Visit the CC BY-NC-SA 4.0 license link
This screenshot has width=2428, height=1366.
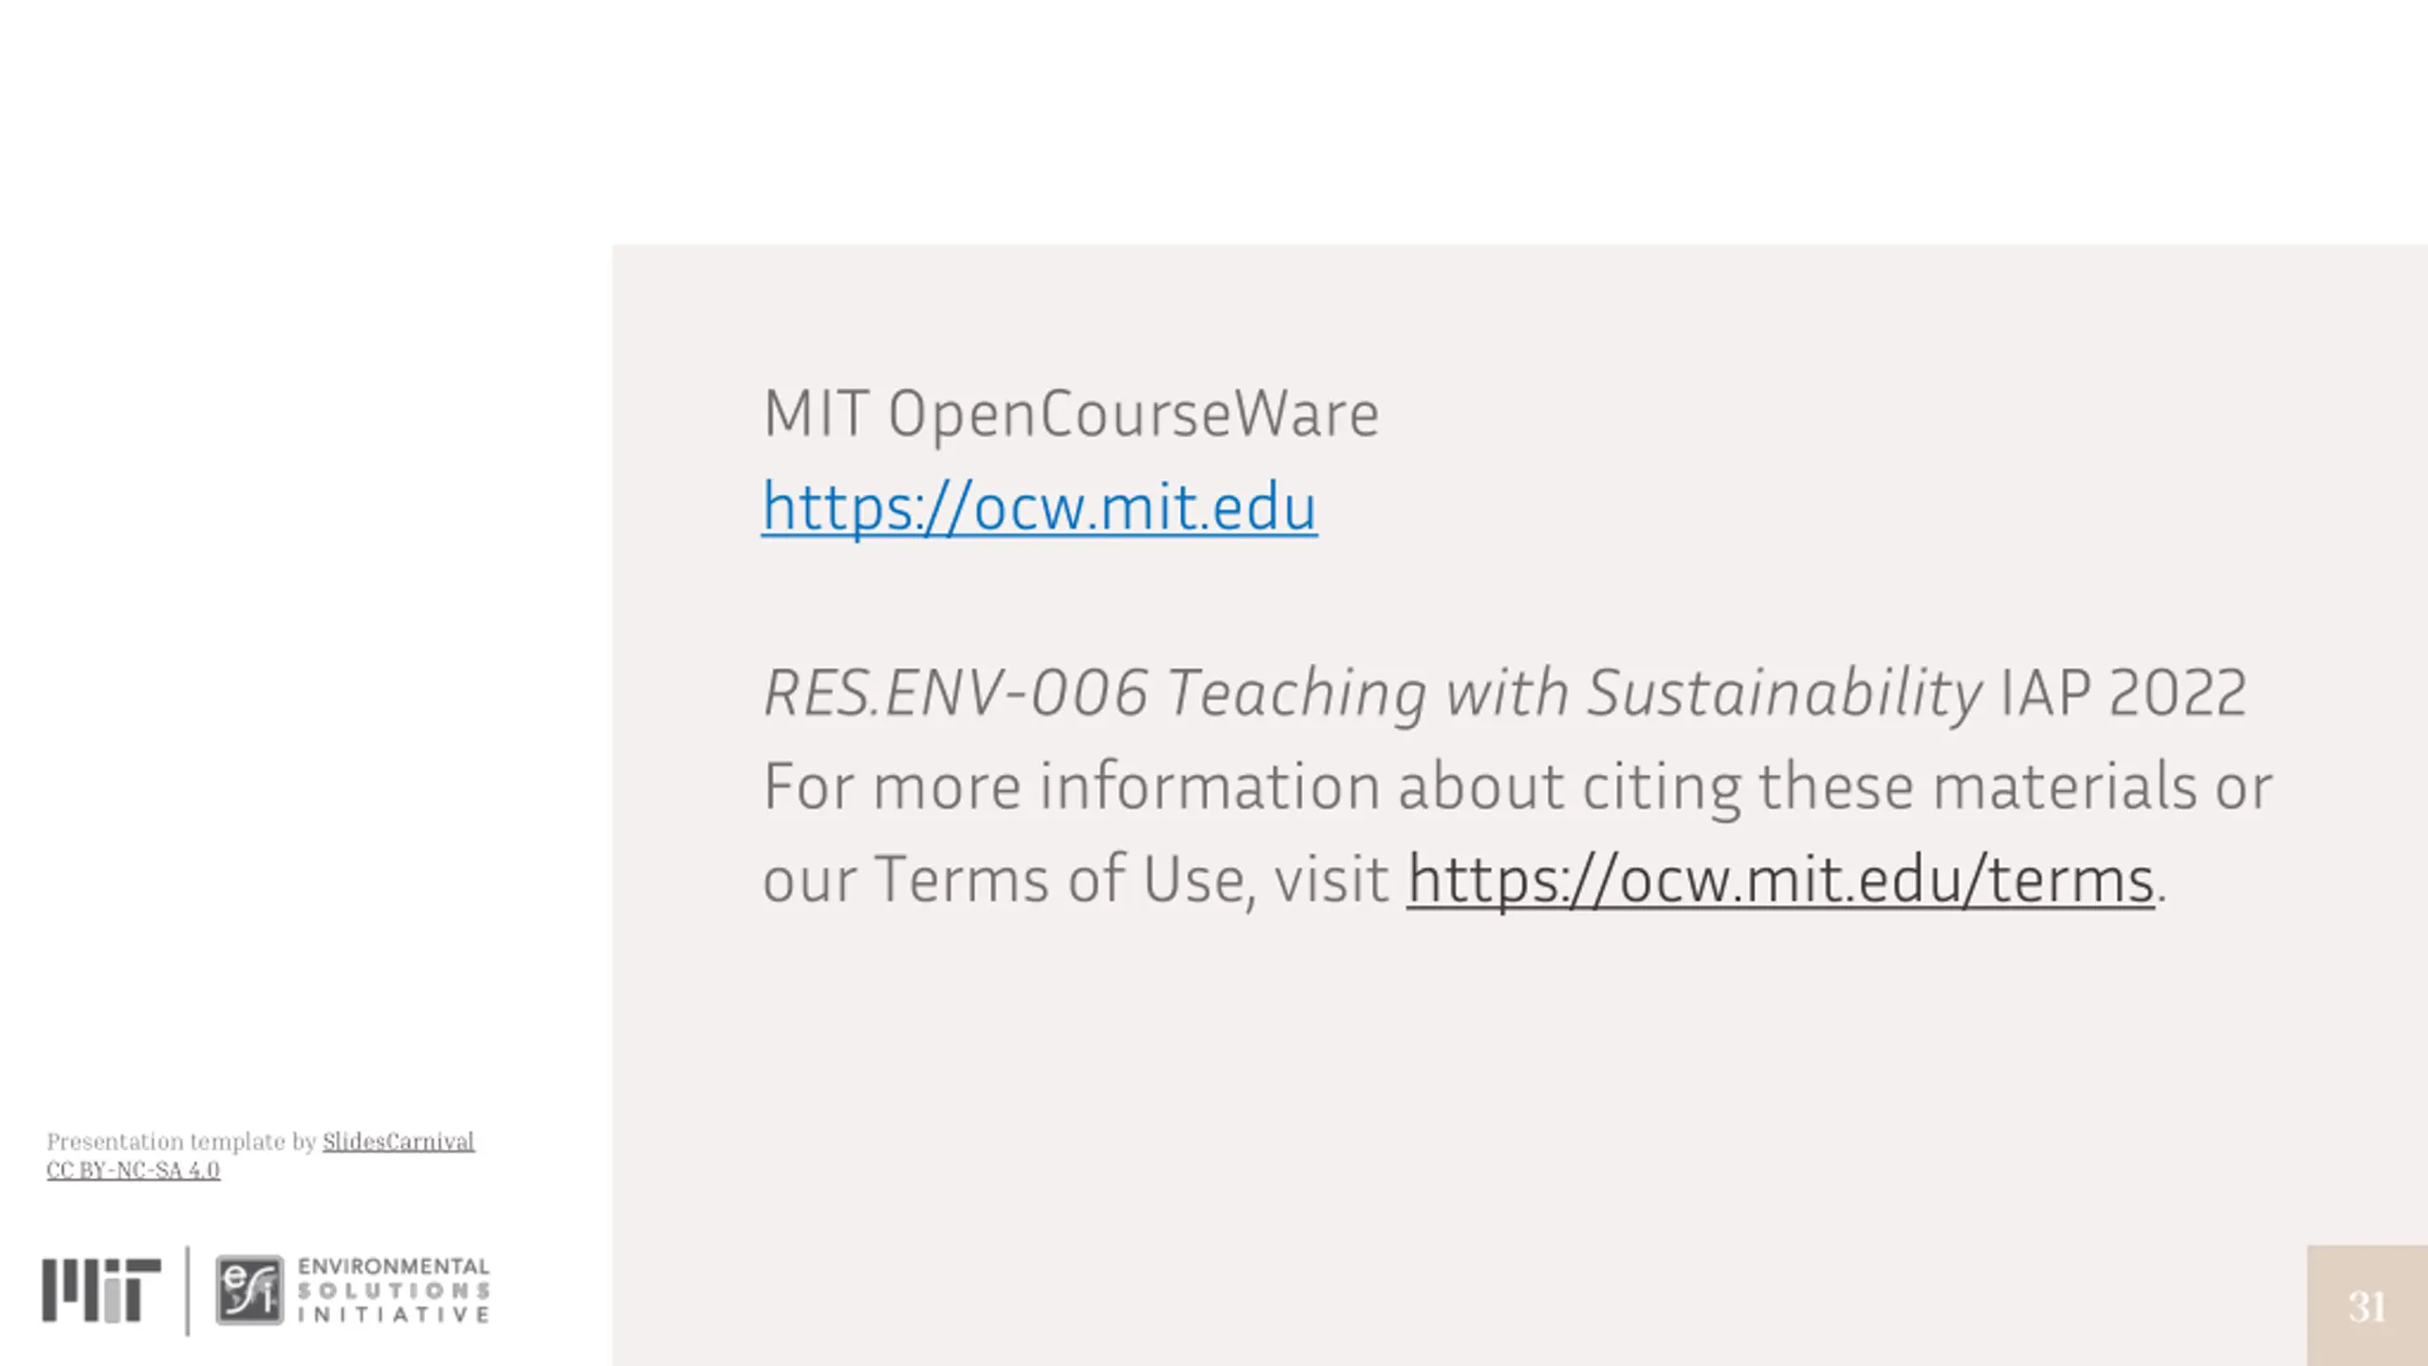click(x=133, y=1170)
